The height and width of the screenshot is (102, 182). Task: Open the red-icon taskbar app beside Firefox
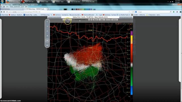tap(28, 2)
